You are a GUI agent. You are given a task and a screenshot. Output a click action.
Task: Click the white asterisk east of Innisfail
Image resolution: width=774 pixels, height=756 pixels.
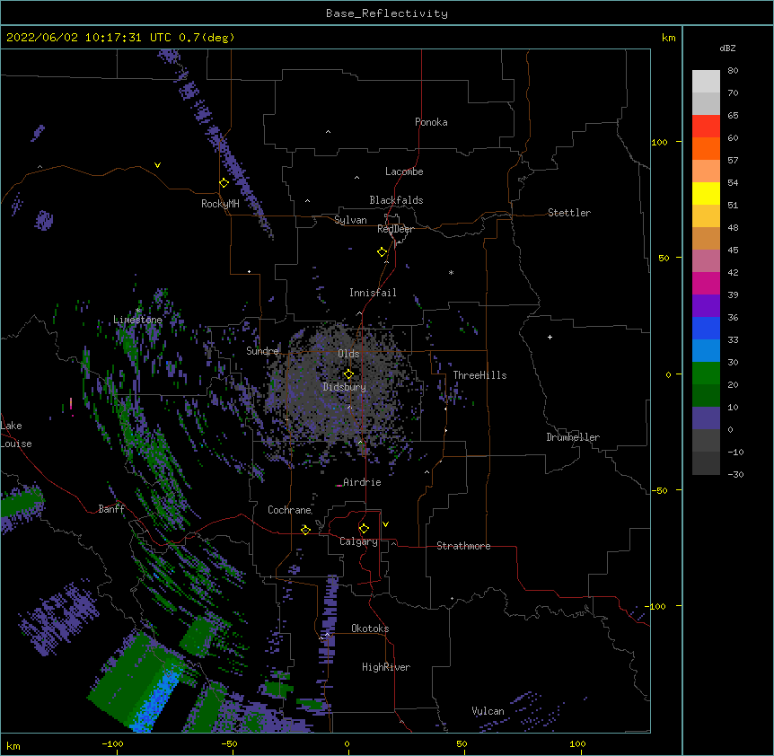[x=451, y=272]
